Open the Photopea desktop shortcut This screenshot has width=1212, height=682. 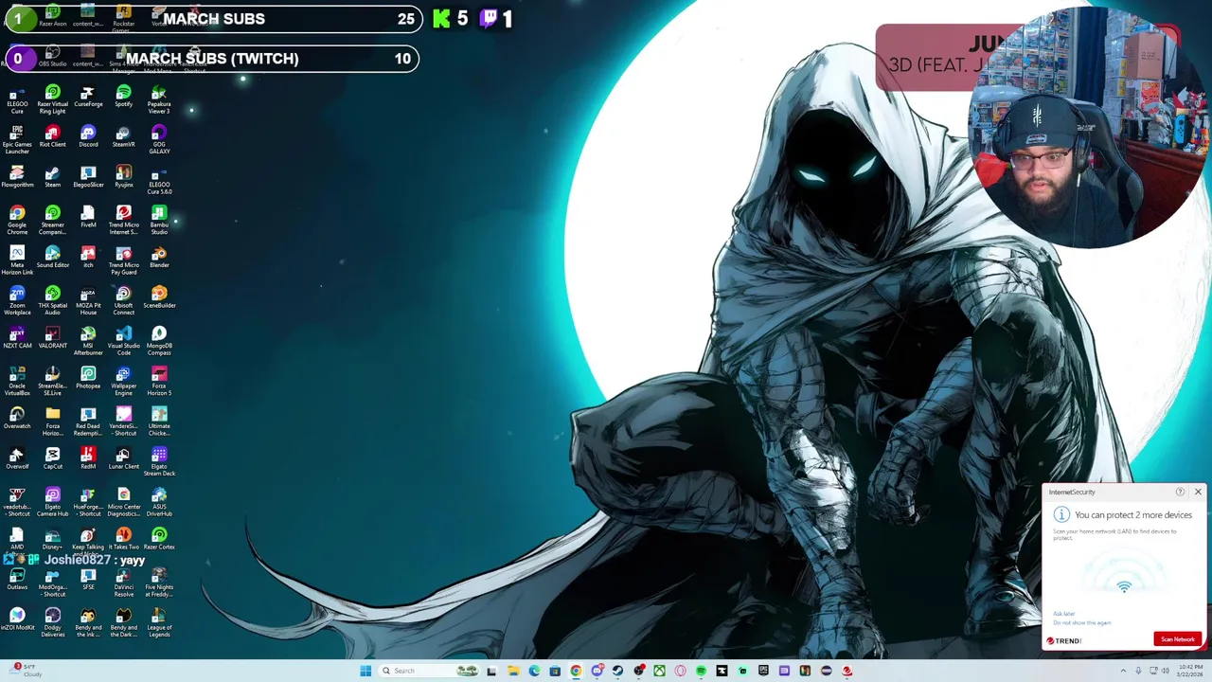point(88,378)
